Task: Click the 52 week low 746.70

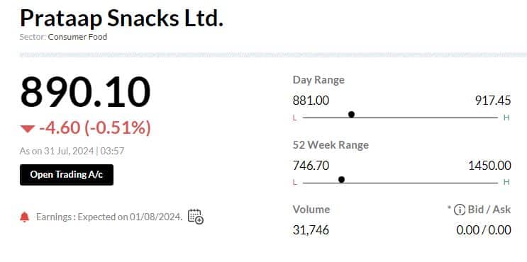Action: click(x=311, y=166)
